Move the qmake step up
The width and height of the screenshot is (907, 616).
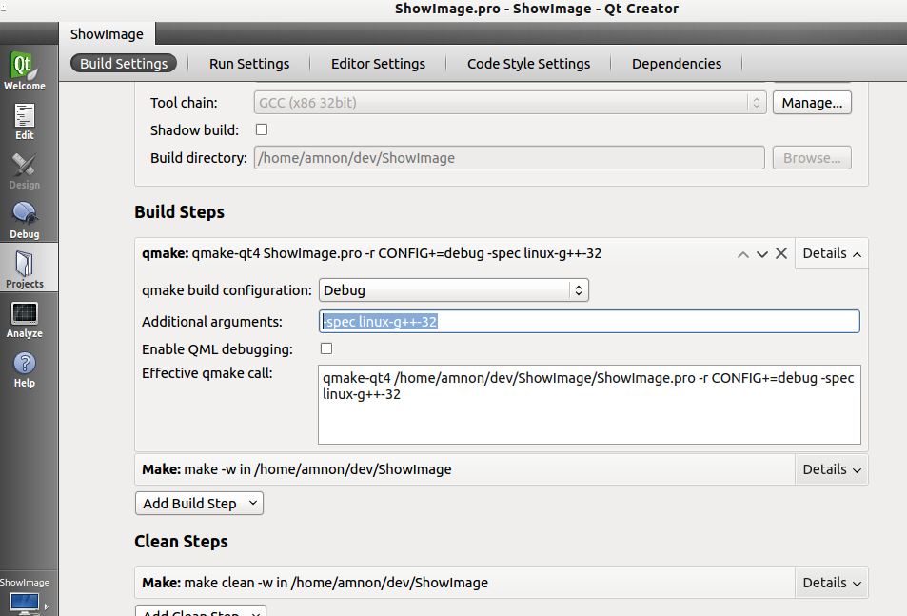click(x=743, y=254)
